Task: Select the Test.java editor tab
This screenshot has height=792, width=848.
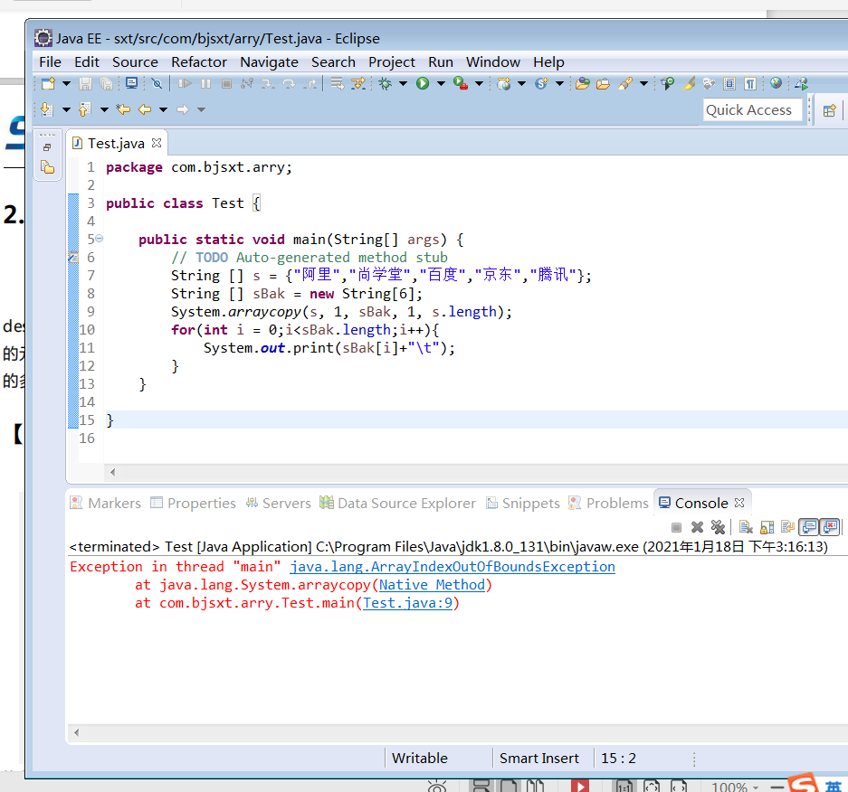Action: [116, 143]
